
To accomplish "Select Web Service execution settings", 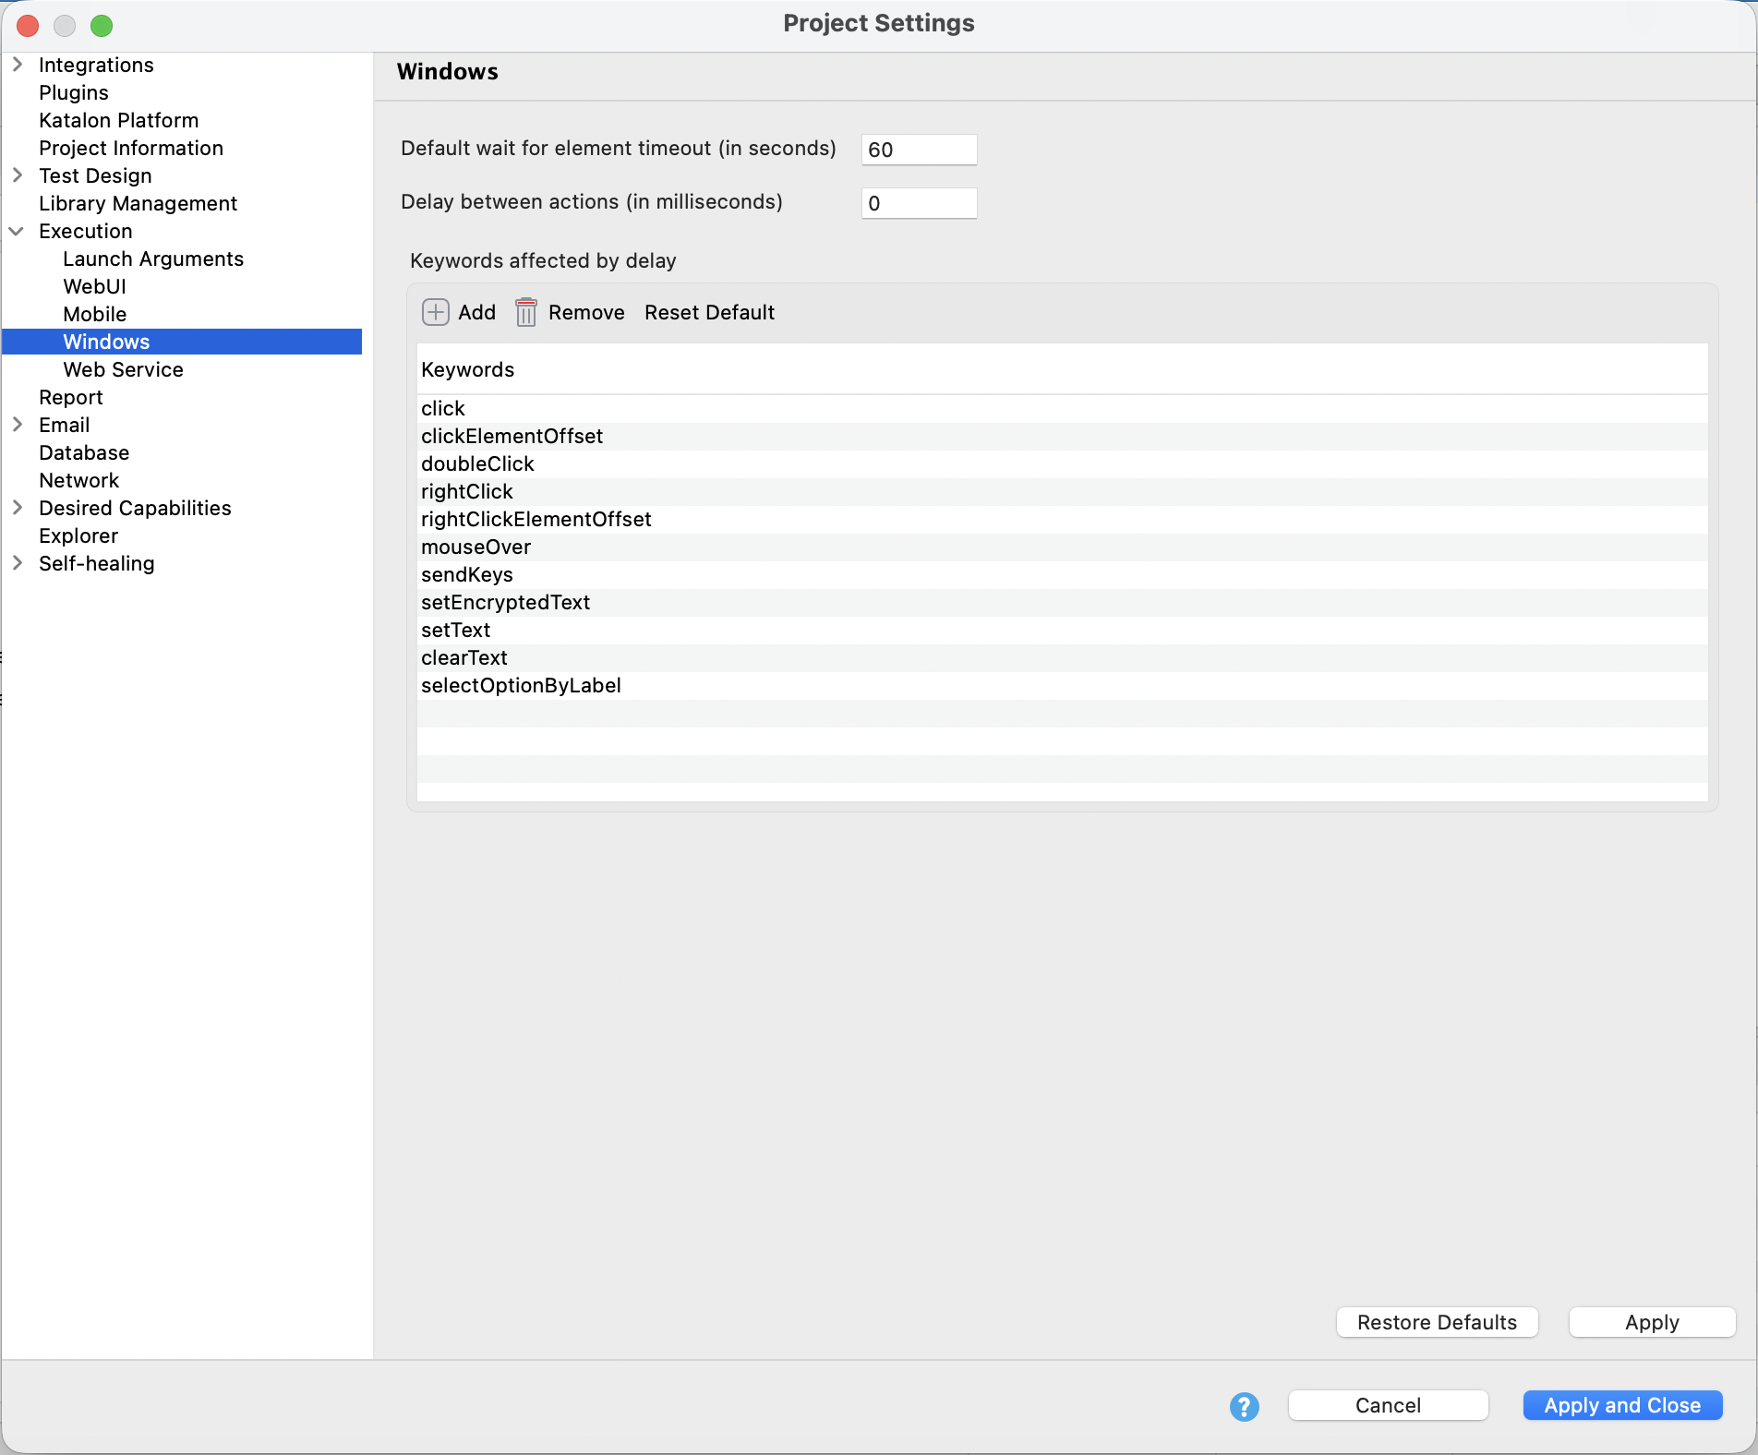I will point(123,369).
